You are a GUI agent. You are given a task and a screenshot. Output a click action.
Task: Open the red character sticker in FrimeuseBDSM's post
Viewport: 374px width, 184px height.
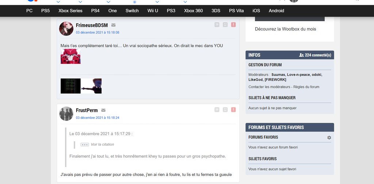pos(70,56)
